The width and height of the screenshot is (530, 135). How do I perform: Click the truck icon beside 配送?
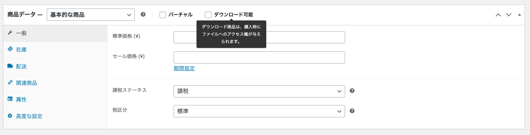(10, 66)
